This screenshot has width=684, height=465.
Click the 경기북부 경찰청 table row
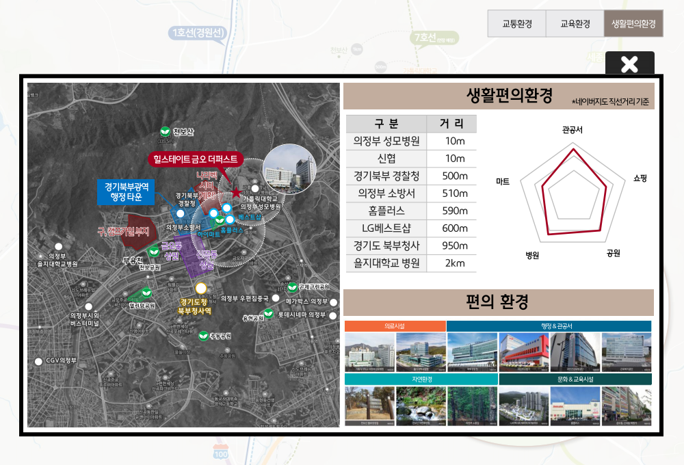pos(411,176)
